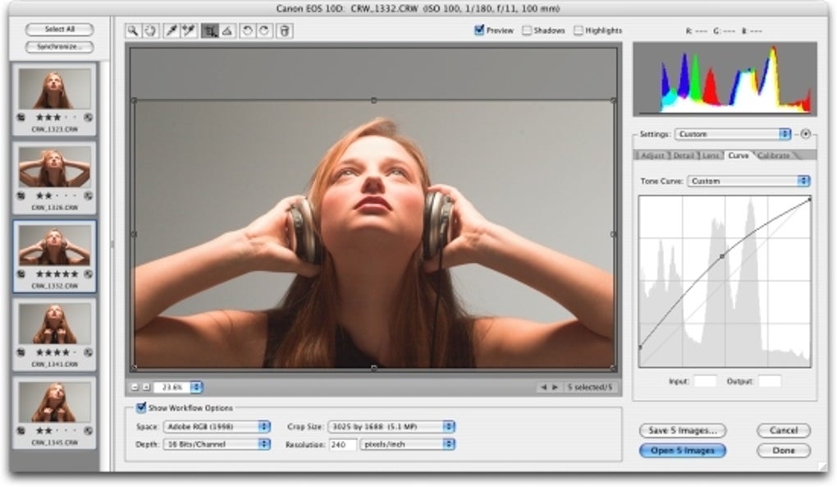
Task: Click the trash icon to mark for deletion
Action: (x=284, y=30)
